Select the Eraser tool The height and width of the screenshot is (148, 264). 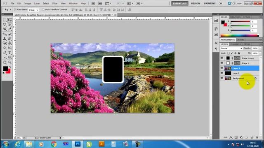pyautogui.click(x=5, y=43)
